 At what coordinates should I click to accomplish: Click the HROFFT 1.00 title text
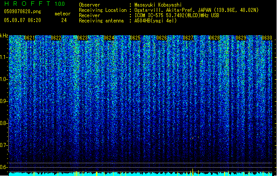click(x=34, y=4)
